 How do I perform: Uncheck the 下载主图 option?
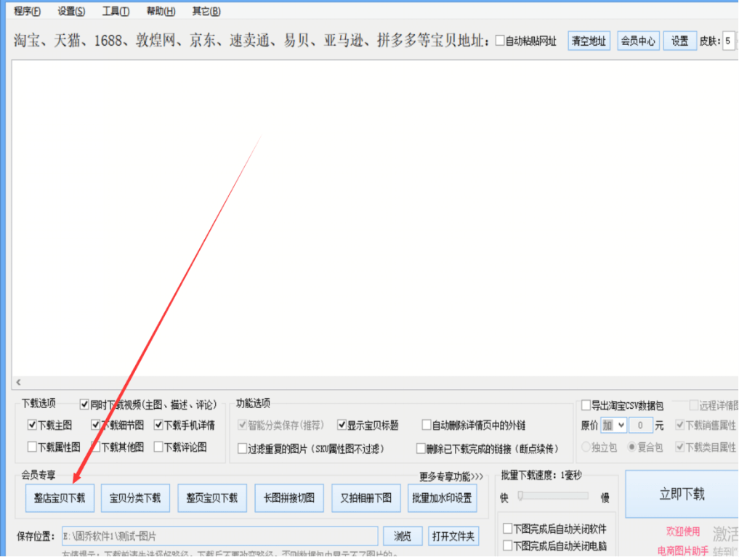click(x=32, y=426)
